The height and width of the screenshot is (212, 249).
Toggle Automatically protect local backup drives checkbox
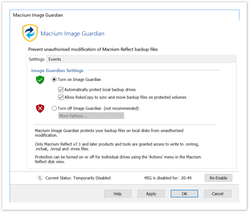pos(61,90)
